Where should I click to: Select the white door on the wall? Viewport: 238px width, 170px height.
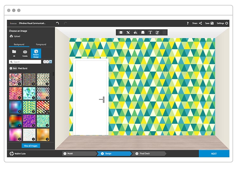click(x=91, y=97)
